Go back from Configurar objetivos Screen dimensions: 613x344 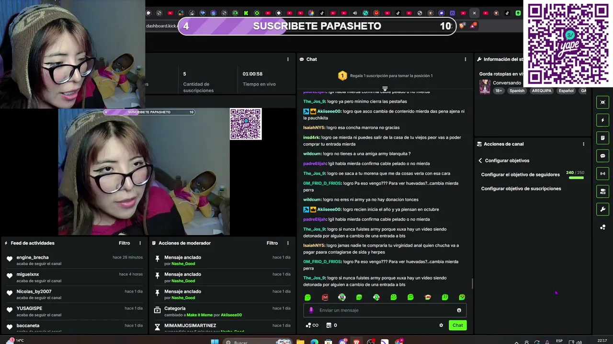[x=480, y=161]
